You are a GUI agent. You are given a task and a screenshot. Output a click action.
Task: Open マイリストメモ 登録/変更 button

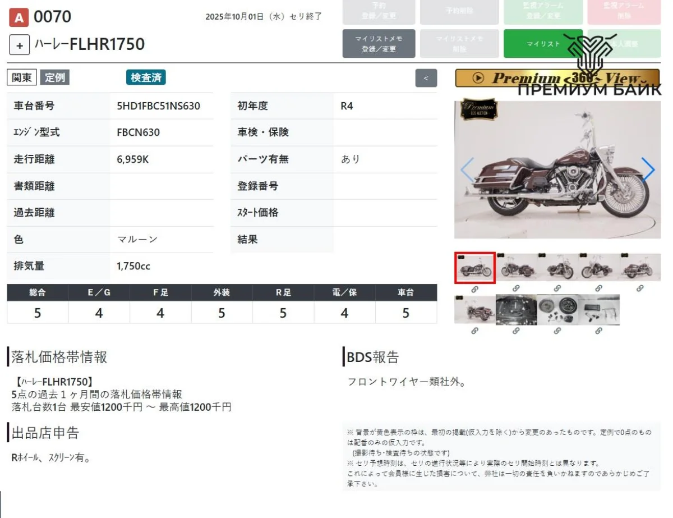(x=379, y=44)
